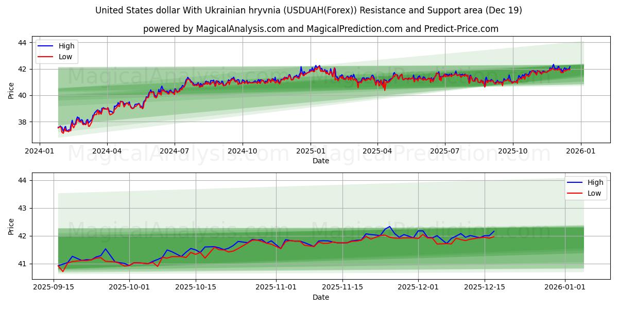Expand the top chart legend box
Viewport: 618px width, 309px height.
tap(57, 50)
